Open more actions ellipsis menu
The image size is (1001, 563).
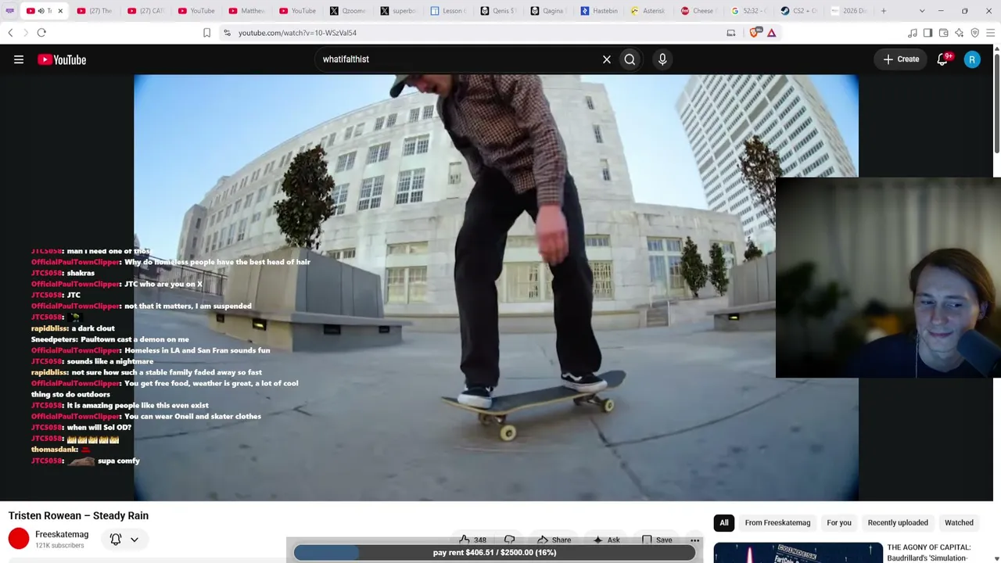[694, 540]
